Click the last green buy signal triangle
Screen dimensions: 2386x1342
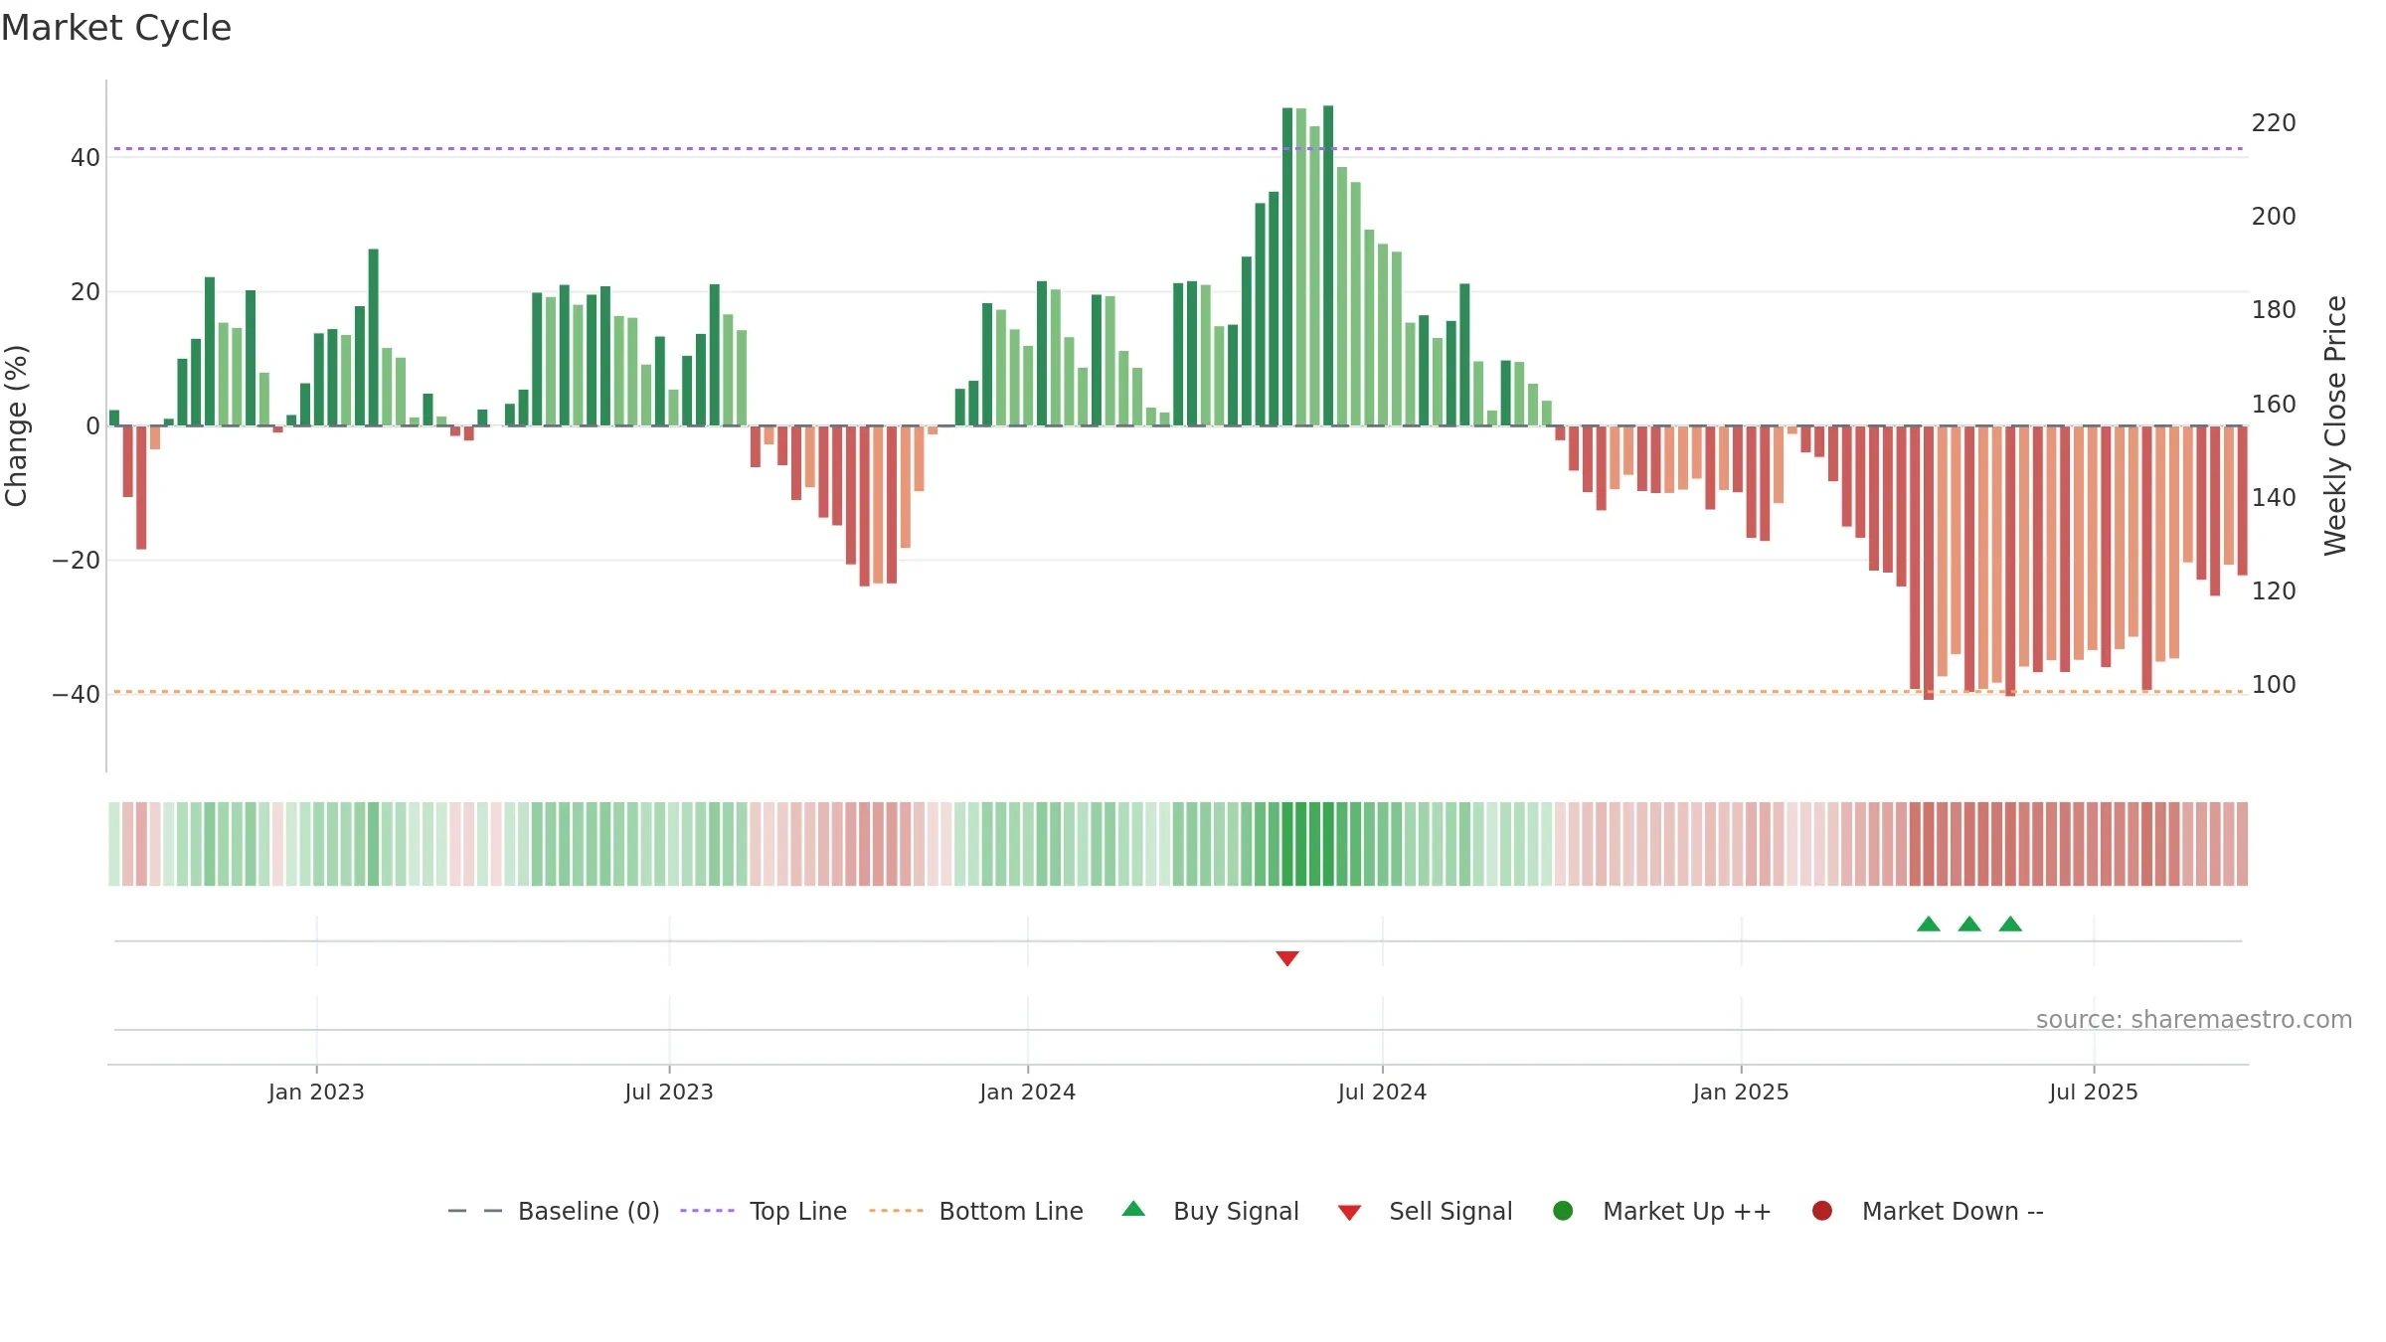(x=2010, y=923)
